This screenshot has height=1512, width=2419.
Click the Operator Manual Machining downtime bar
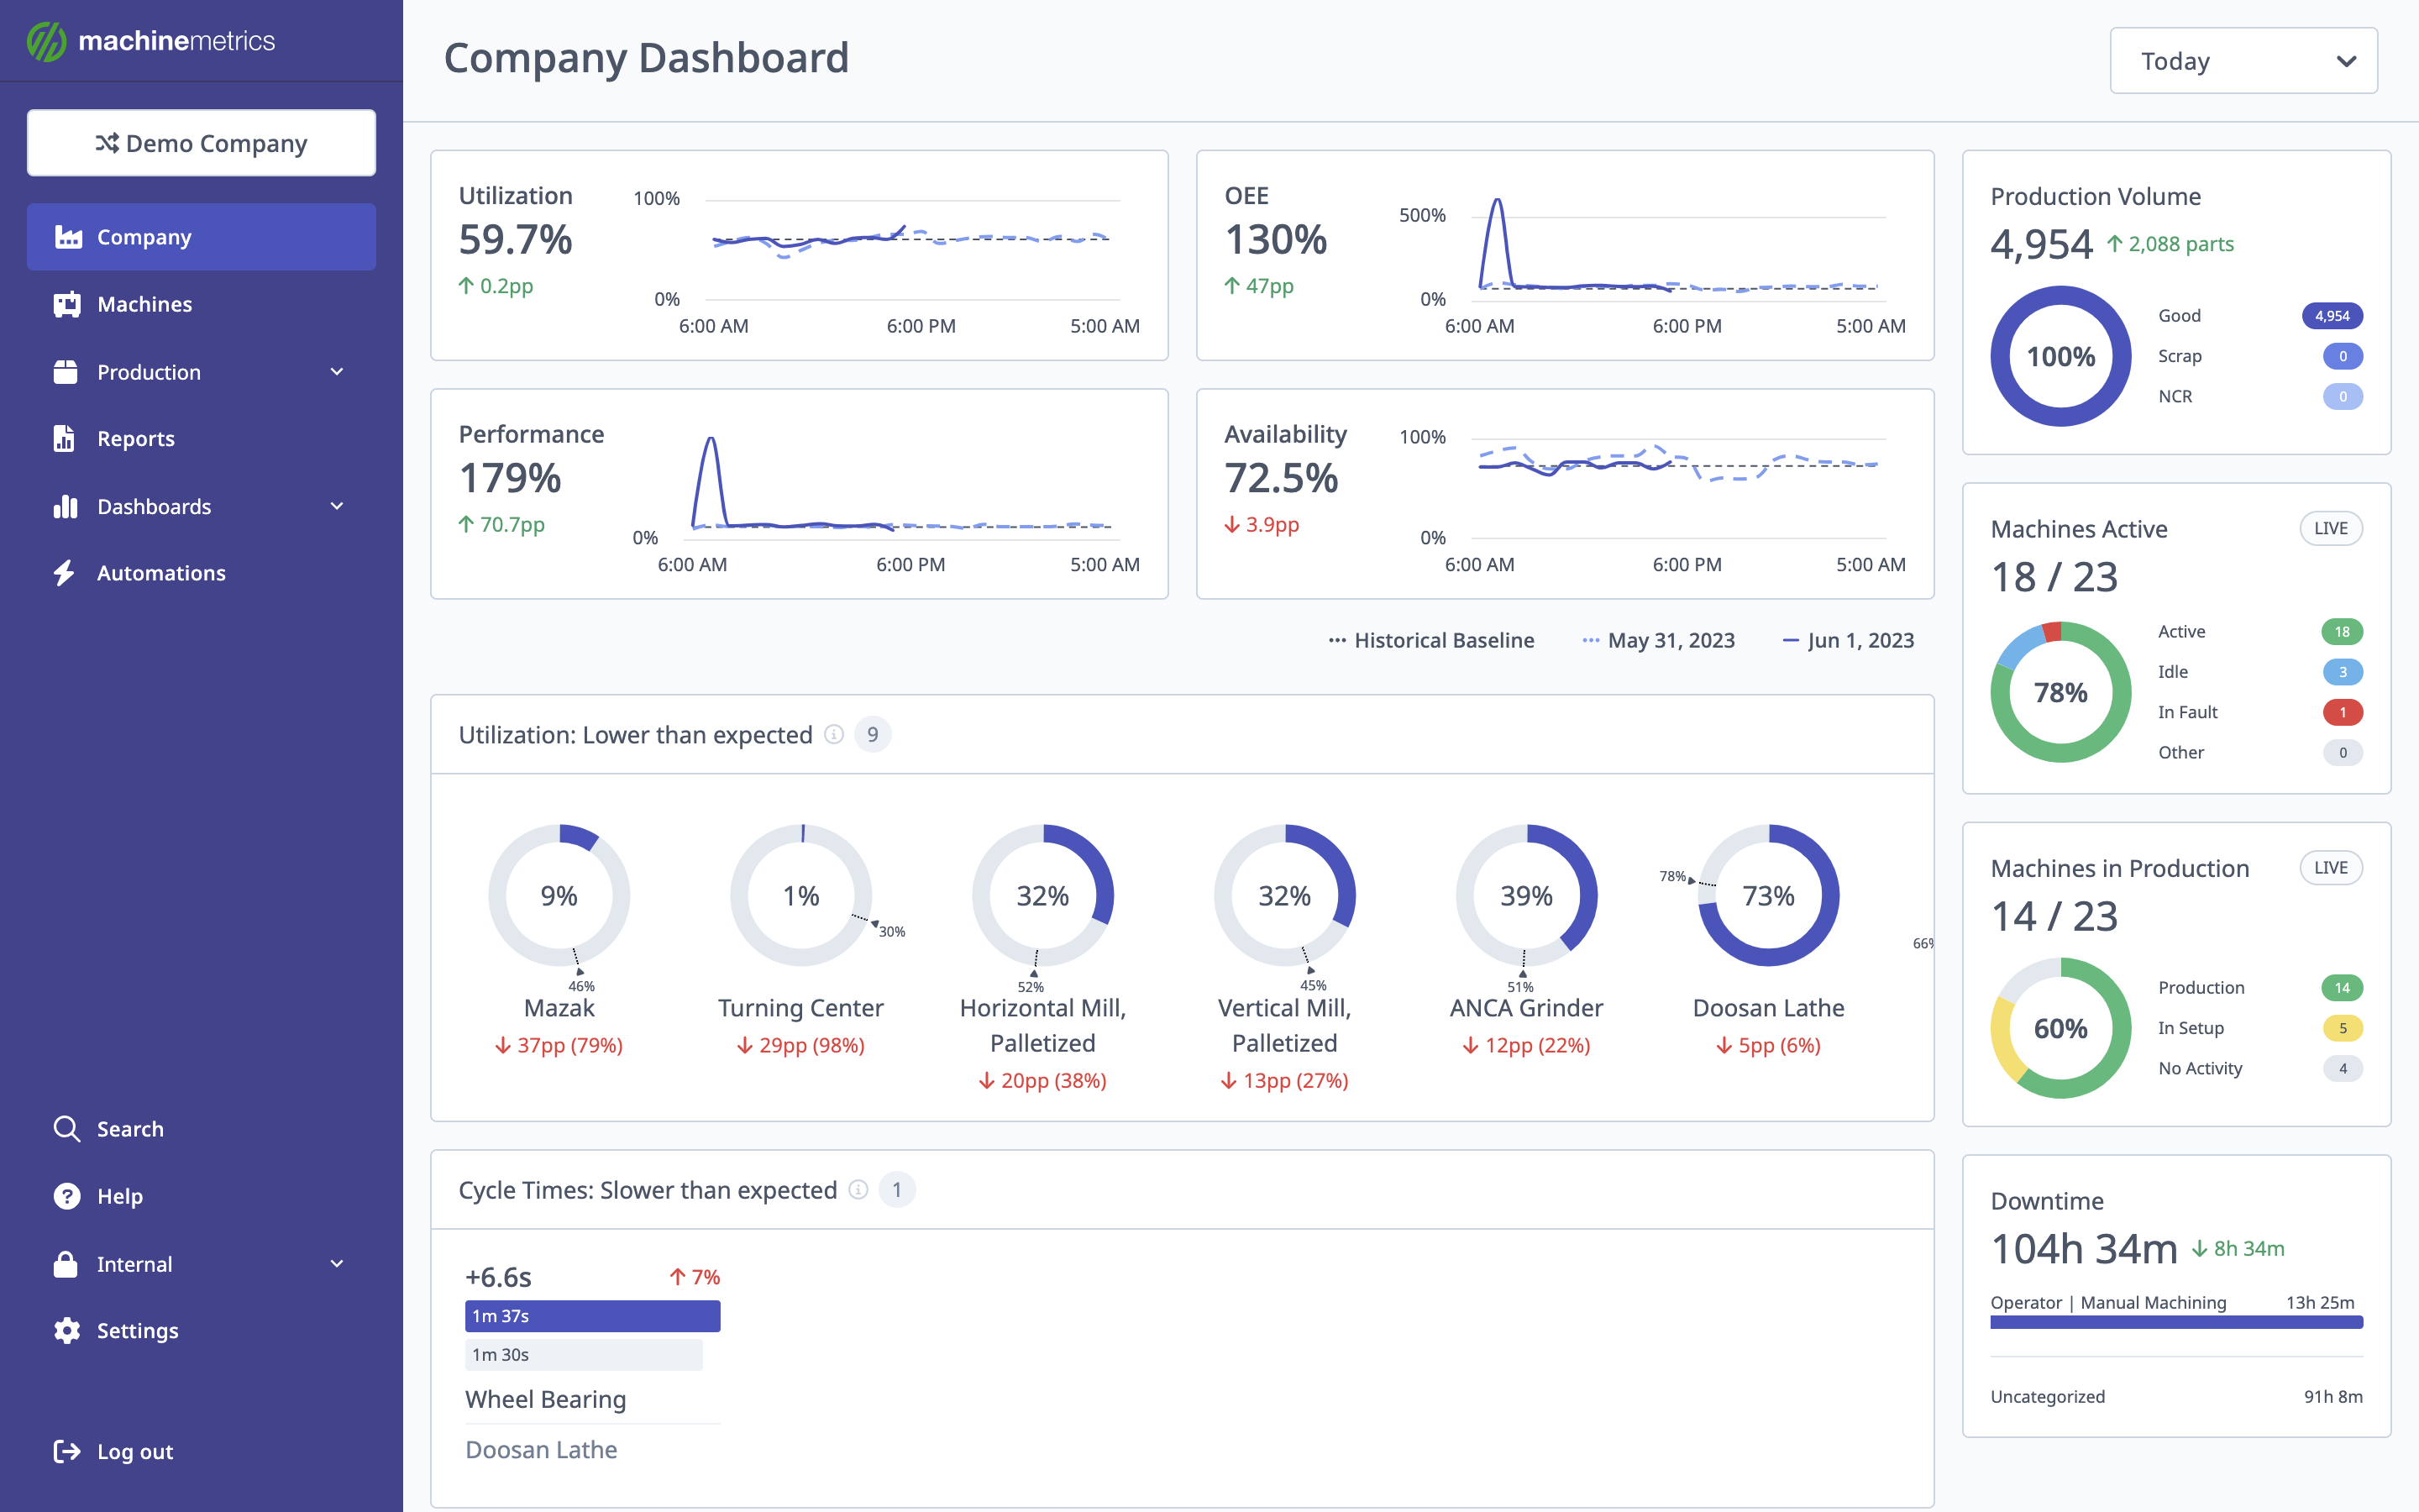(x=2175, y=1323)
